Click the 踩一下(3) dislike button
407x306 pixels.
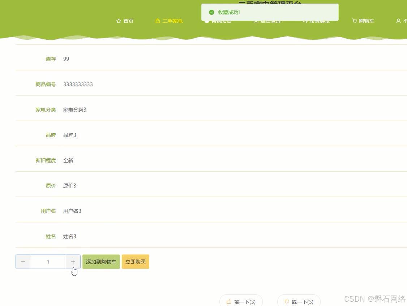pos(299,302)
